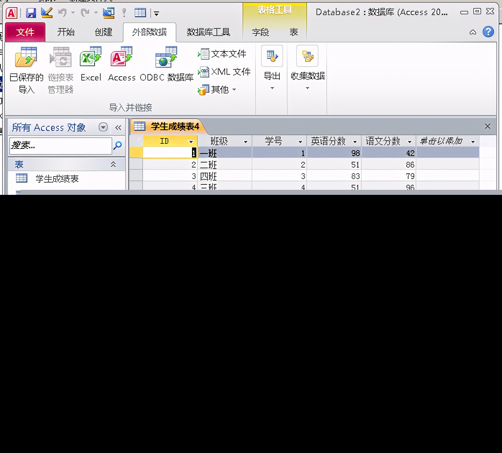Screen dimensions: 502x453
Task: Open the 学号 column filter dropdown
Action: [300, 142]
